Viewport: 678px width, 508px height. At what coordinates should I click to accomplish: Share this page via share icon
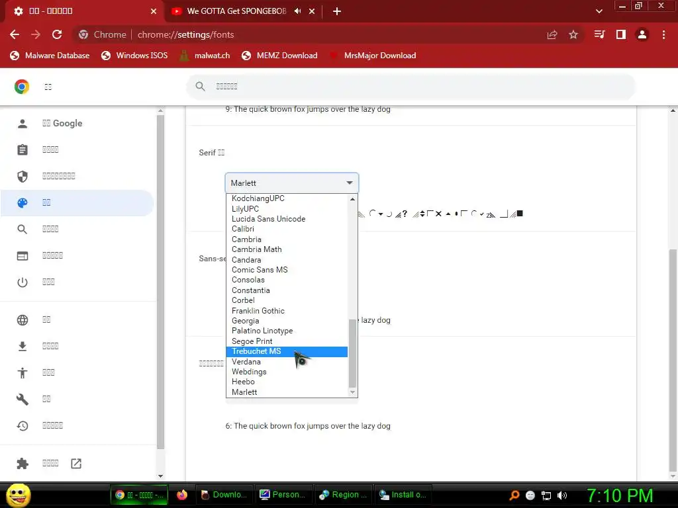(552, 34)
